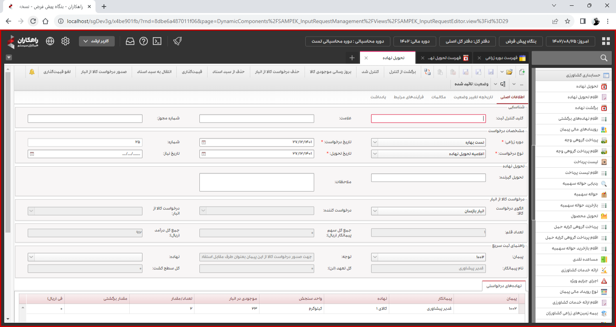Add a new tab with the plus button
This screenshot has width=616, height=327.
click(x=352, y=58)
